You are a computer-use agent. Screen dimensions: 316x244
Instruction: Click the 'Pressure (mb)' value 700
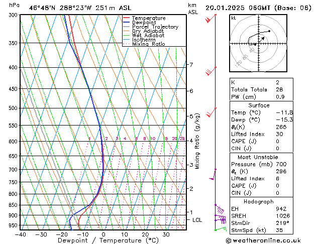click(281, 164)
